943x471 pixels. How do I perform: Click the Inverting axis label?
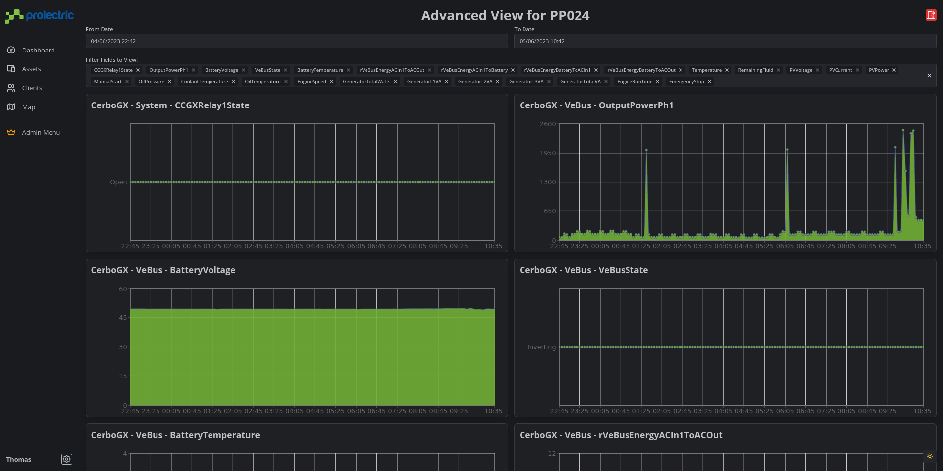click(x=541, y=347)
